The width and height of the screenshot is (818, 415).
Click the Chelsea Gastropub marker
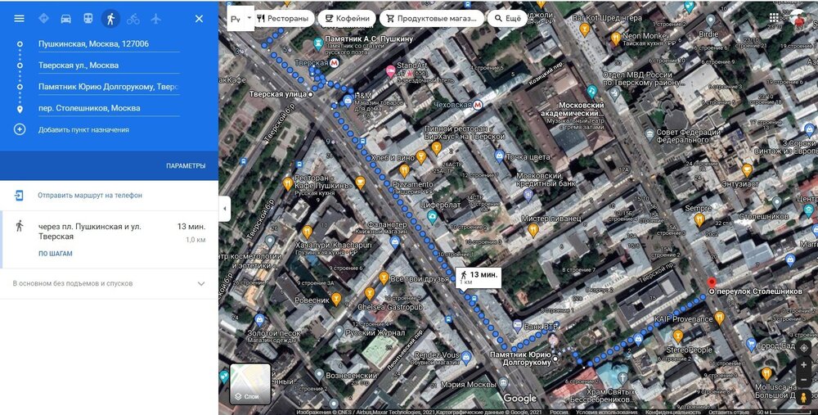[x=370, y=293]
